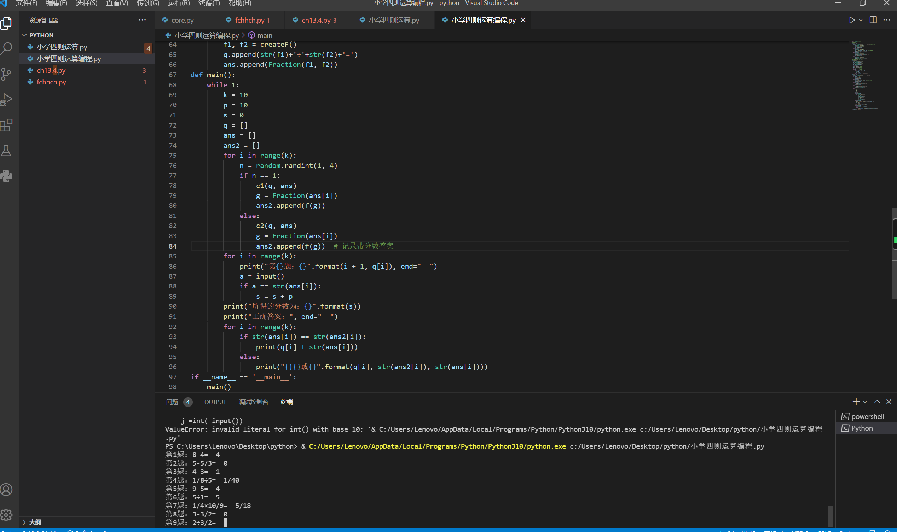
Task: Run Python file with play button
Action: click(x=851, y=20)
